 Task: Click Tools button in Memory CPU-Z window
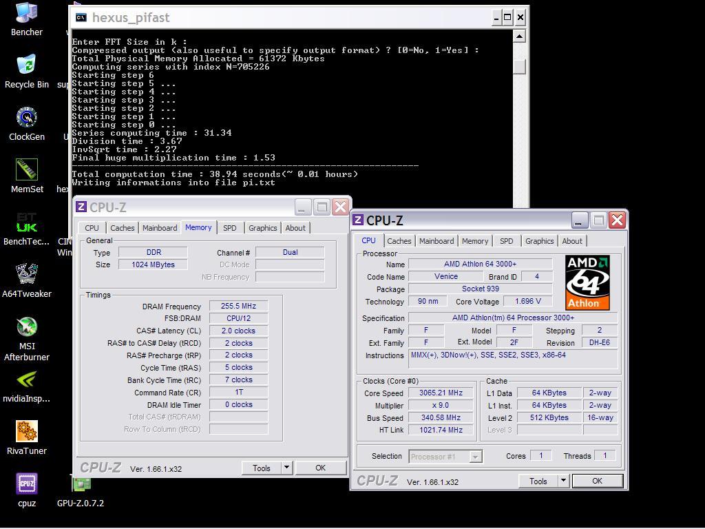coord(261,468)
